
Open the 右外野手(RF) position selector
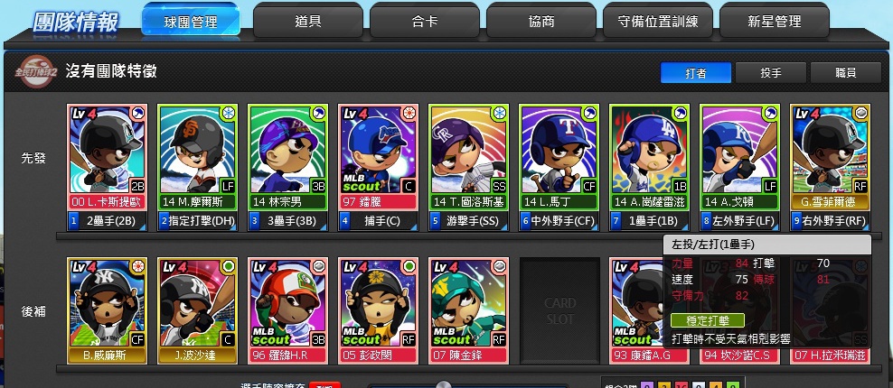830,221
